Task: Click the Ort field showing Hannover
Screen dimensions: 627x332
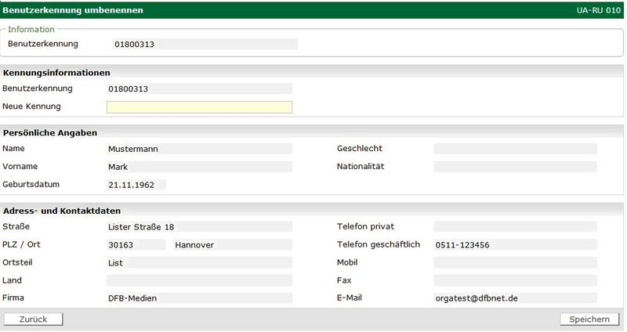Action: (x=232, y=245)
